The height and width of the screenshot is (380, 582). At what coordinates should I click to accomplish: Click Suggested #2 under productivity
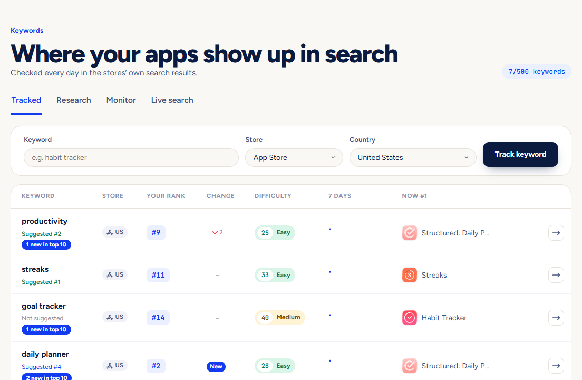(42, 234)
